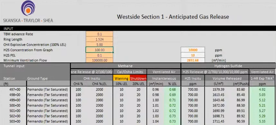
Task: Select Ground Type cell for station 500+00
Action: (x=47, y=106)
